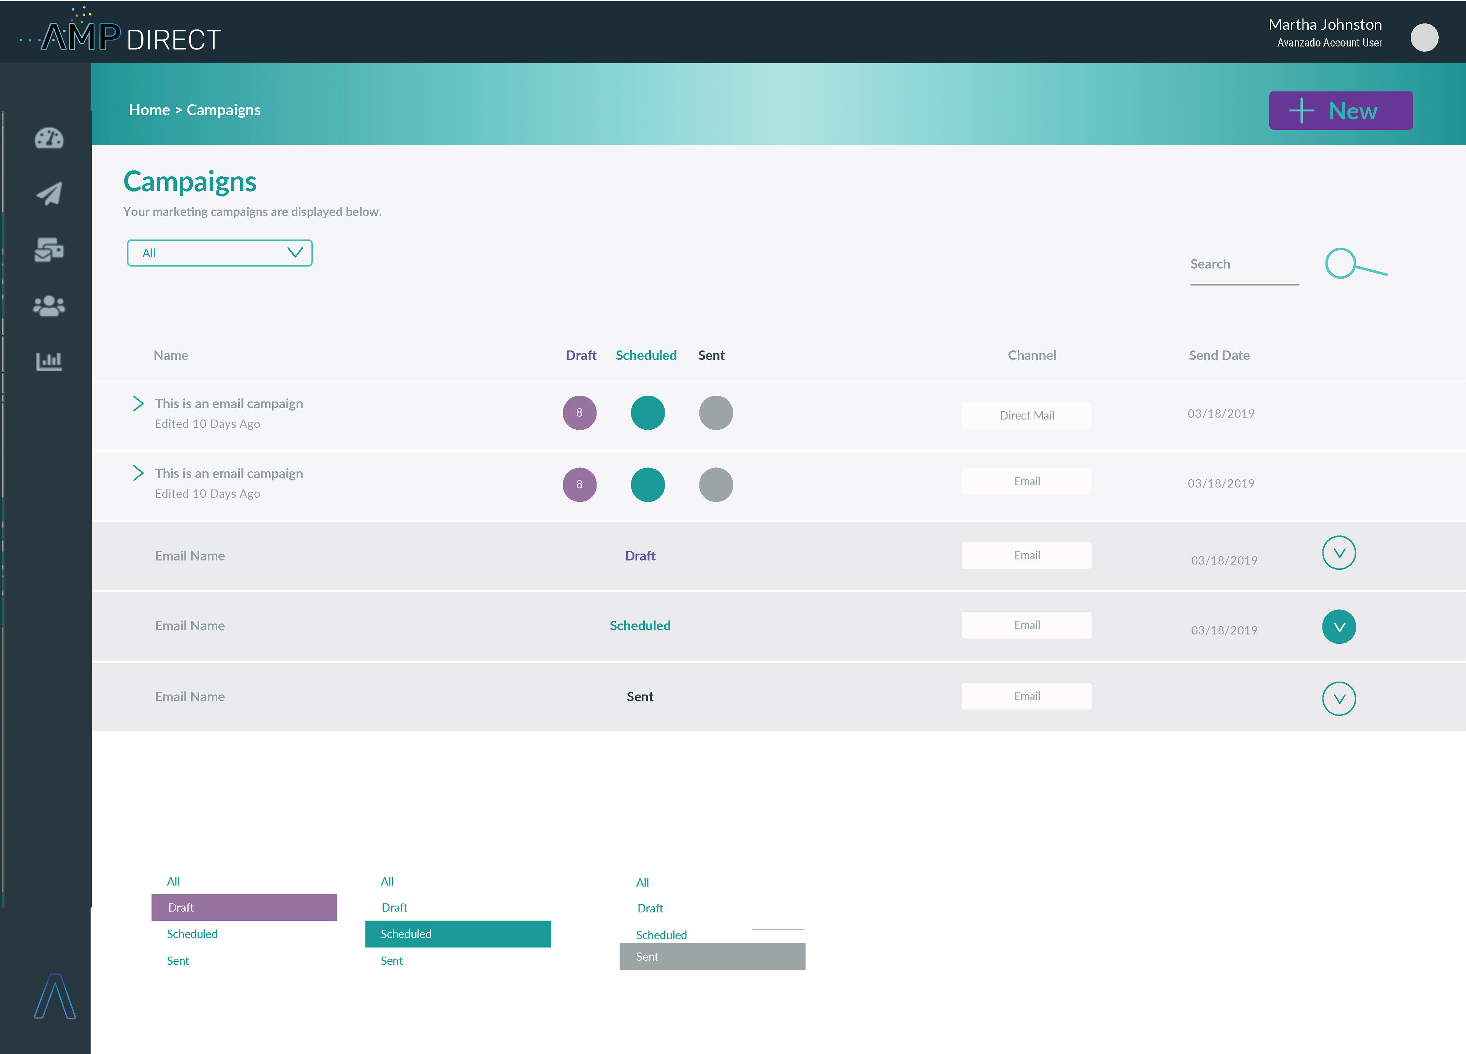Click the purple Draft status label in row
The height and width of the screenshot is (1054, 1466).
(640, 556)
